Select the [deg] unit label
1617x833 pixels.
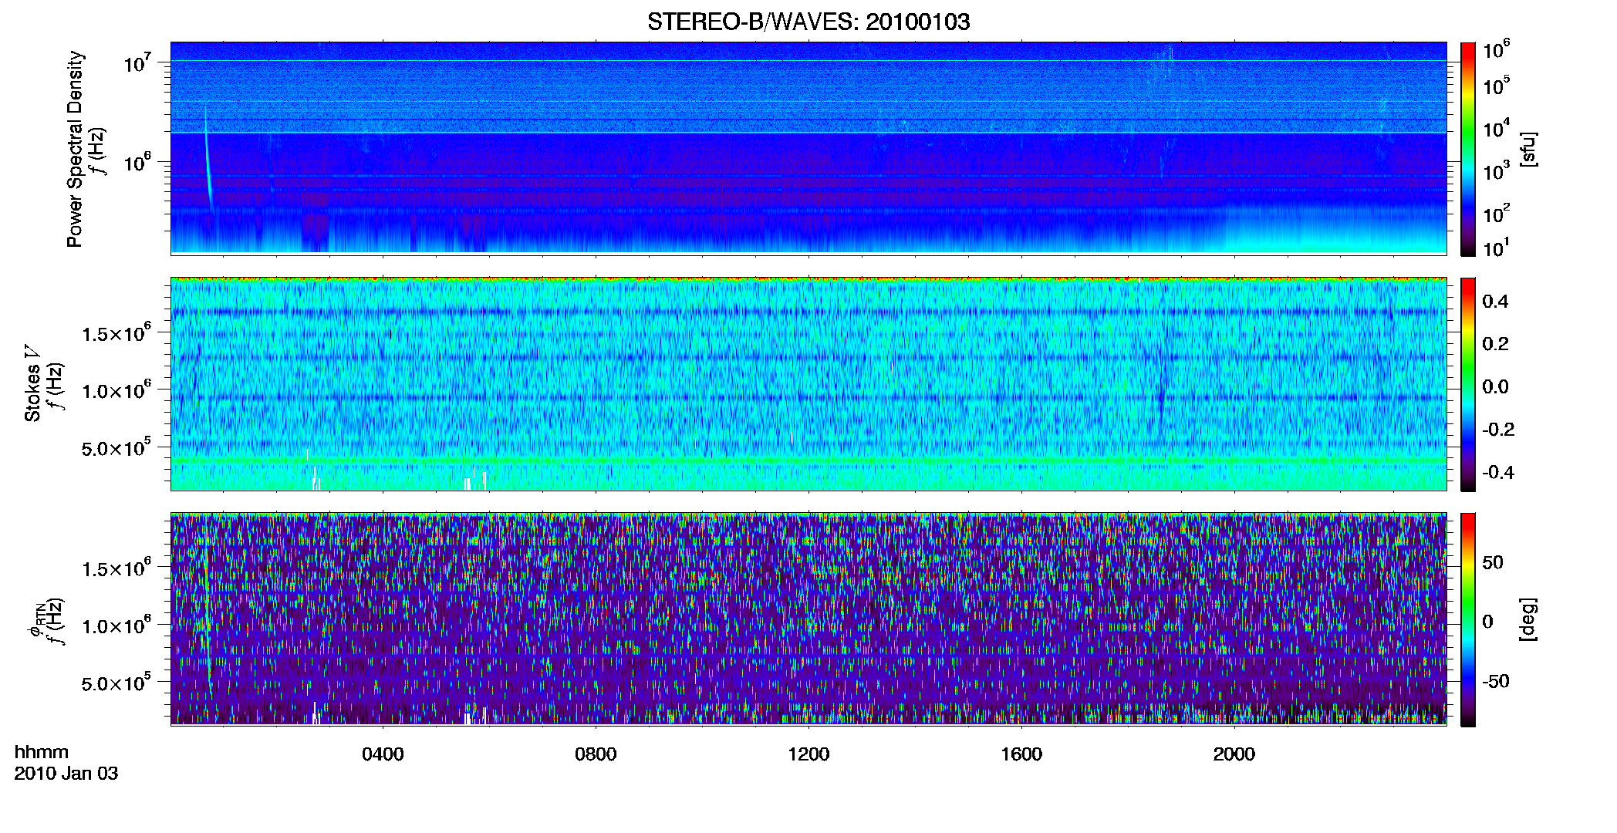click(x=1528, y=619)
